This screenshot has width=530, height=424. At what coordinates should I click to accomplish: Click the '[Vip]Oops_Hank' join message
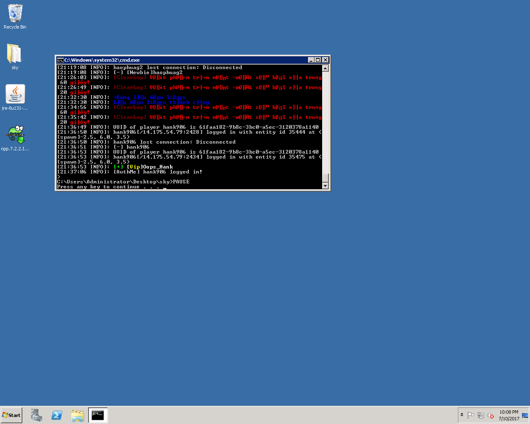115,167
